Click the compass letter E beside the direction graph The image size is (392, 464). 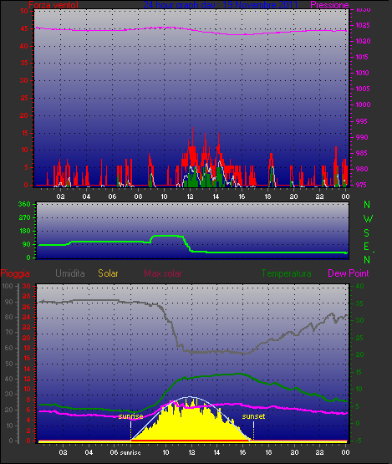click(x=367, y=247)
